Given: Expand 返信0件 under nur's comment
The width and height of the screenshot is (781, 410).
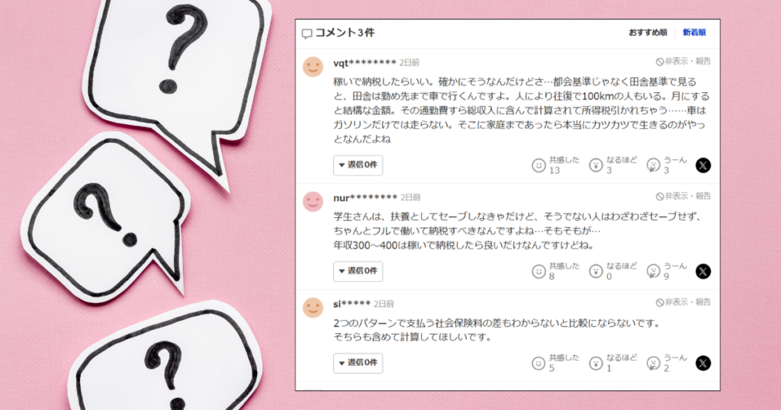Looking at the screenshot, I should point(358,271).
